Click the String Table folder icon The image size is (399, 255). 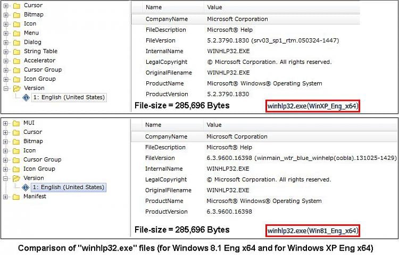tap(16, 52)
